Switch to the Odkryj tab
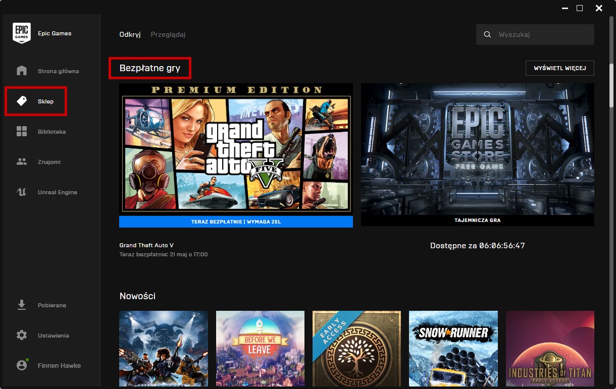Image resolution: width=616 pixels, height=389 pixels. pyautogui.click(x=130, y=35)
